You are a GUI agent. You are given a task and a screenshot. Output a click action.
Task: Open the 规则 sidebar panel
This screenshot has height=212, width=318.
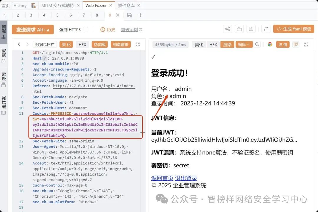[4, 56]
